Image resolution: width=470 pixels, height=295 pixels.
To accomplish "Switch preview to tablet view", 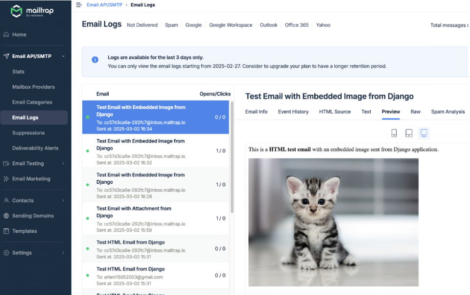I will (408, 133).
